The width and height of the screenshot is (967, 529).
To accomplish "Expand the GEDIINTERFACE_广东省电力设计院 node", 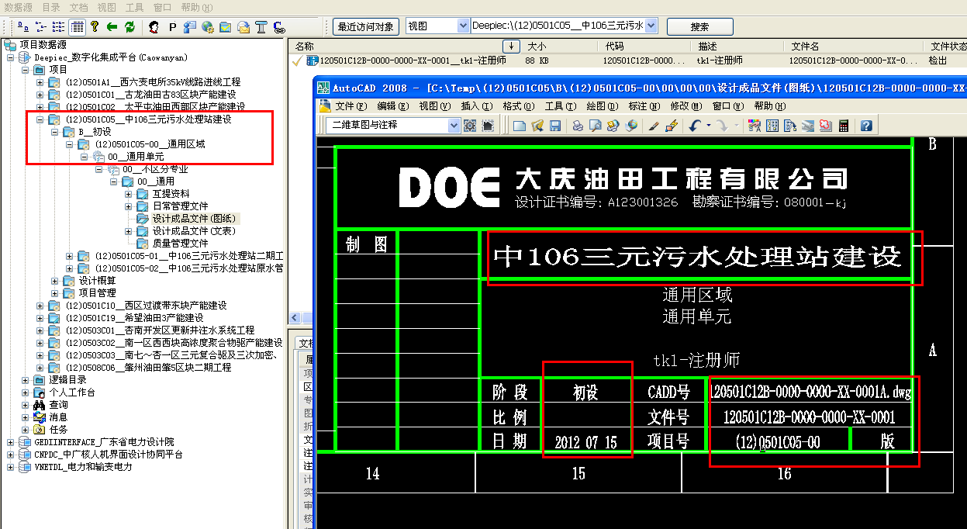I will pos(11,442).
